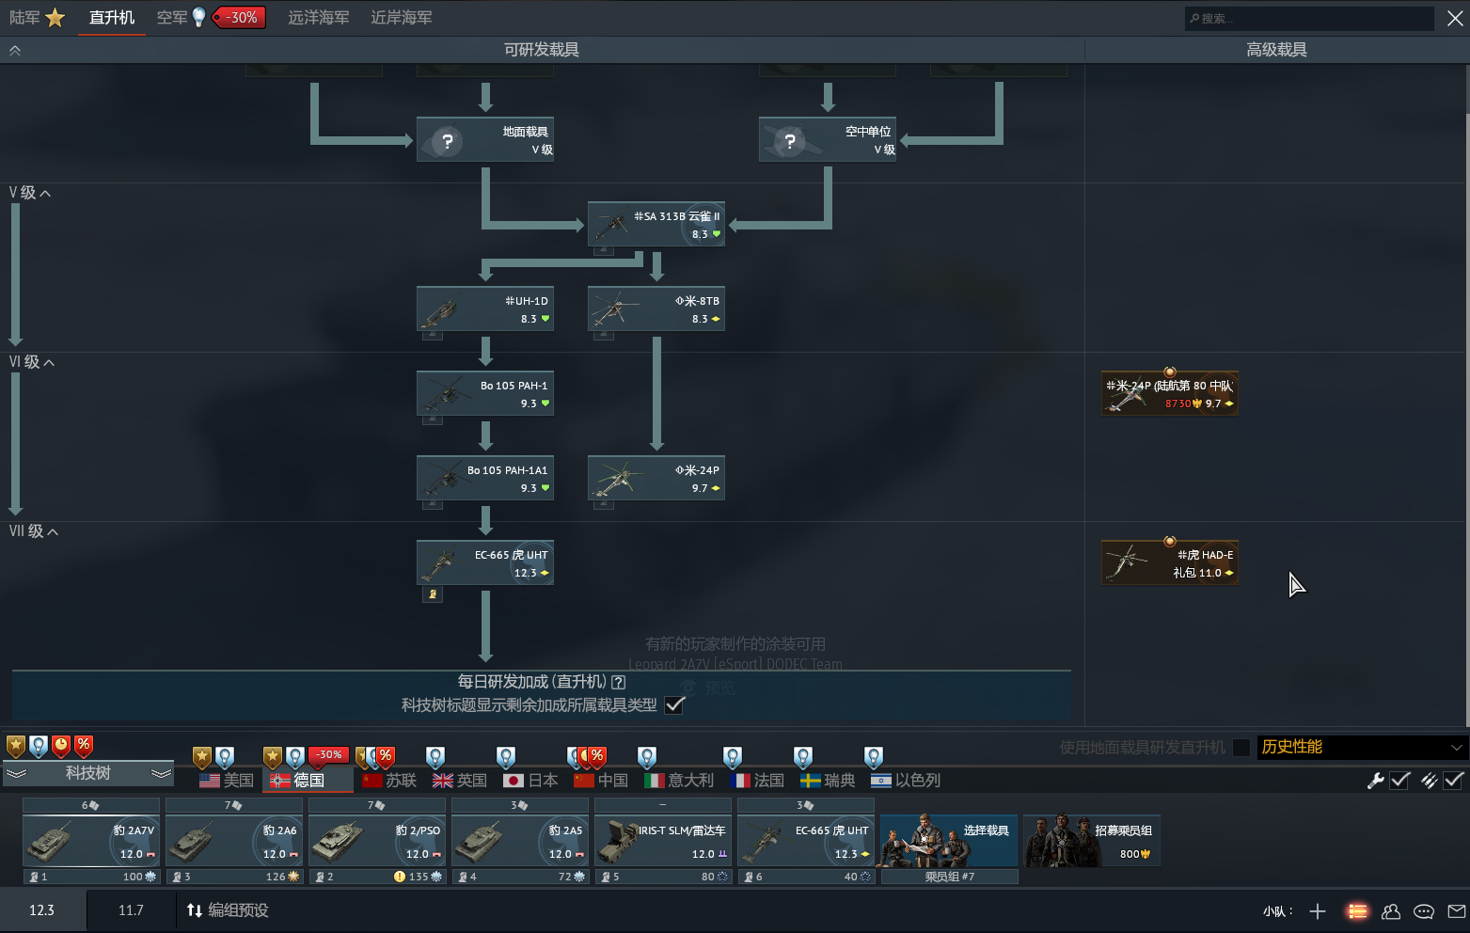Select the 米-24P (陆航第 80 中队) premium card
This screenshot has width=1470, height=933.
1170,393
